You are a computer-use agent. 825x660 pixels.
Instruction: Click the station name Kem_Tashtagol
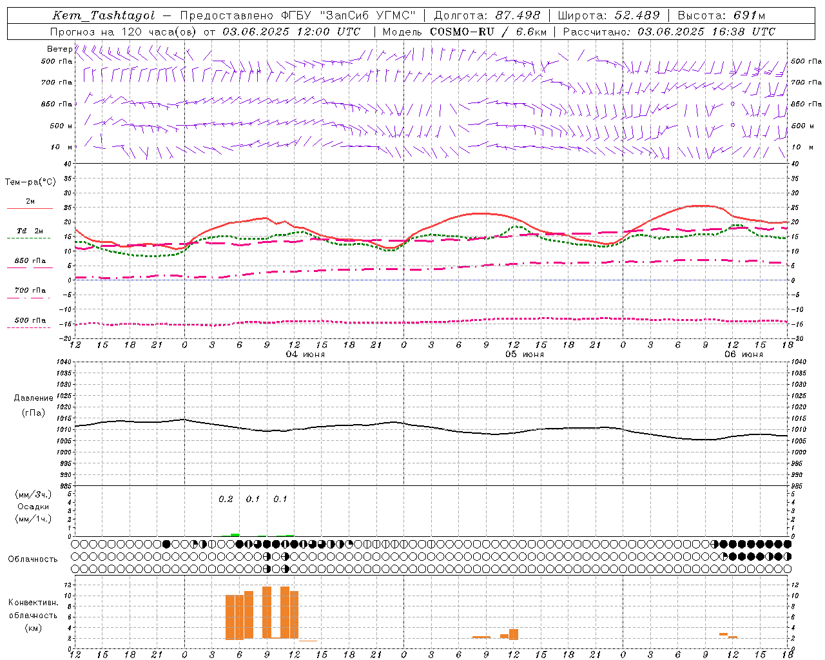pos(104,15)
